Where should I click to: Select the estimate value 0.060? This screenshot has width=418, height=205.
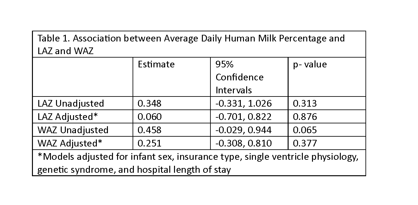(149, 117)
